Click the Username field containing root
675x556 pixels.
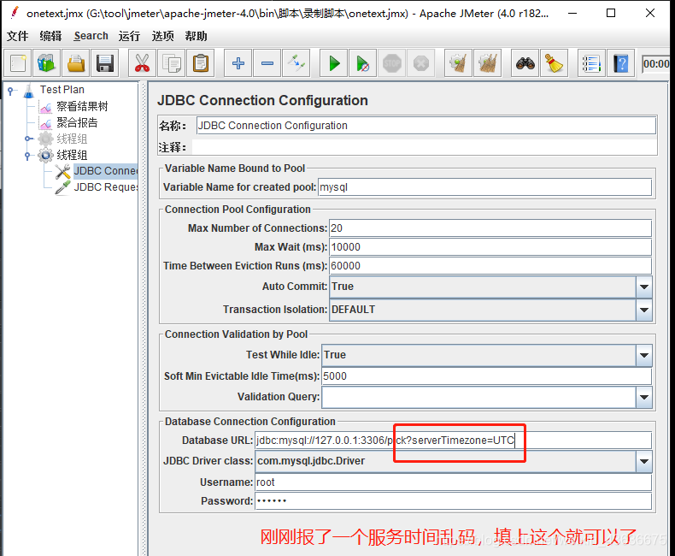[x=454, y=482]
